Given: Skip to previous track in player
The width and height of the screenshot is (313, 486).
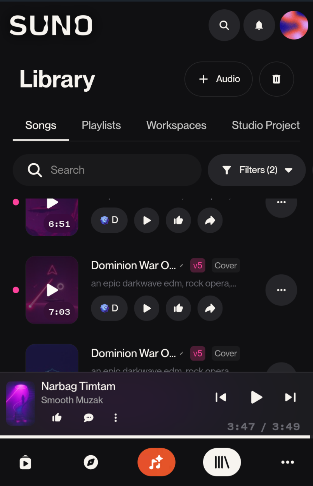Looking at the screenshot, I should 221,397.
